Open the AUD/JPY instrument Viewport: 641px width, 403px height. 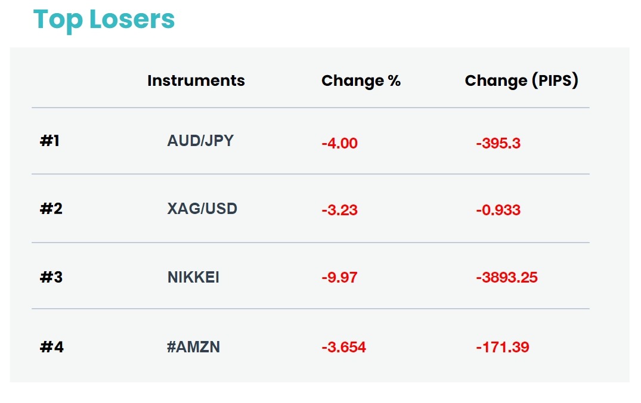coord(200,141)
